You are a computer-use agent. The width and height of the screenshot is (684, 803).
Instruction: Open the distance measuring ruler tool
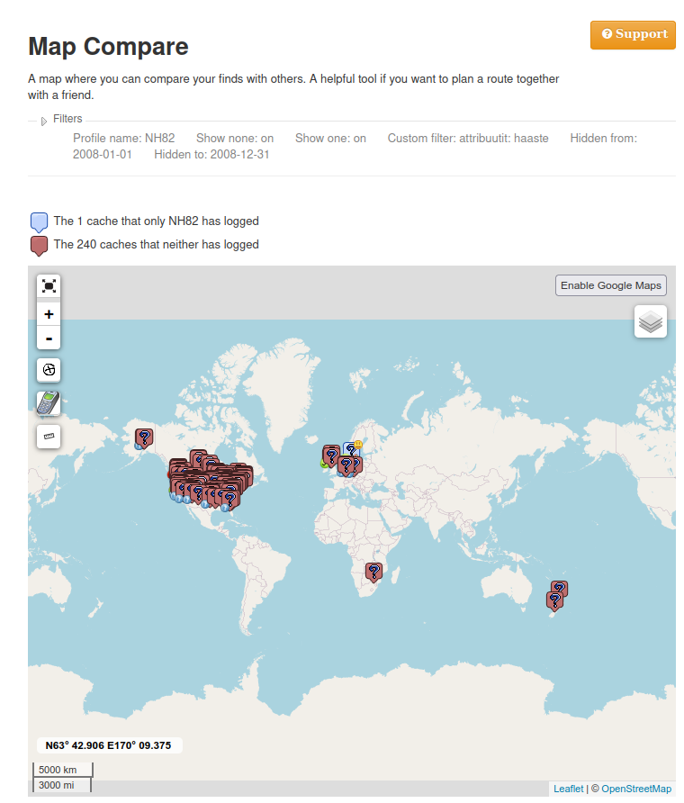[x=49, y=436]
